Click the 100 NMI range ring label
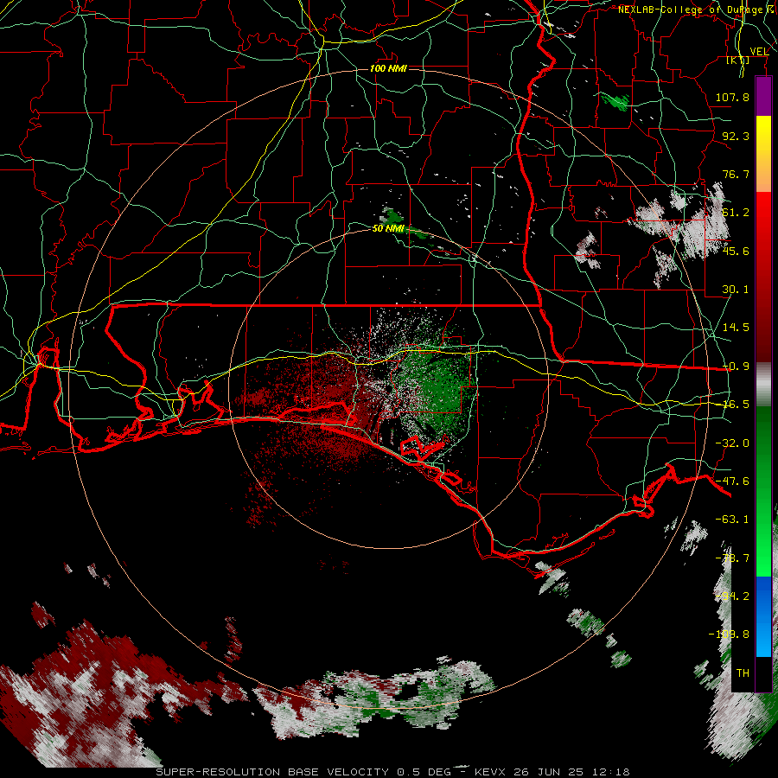The image size is (778, 778). 388,68
